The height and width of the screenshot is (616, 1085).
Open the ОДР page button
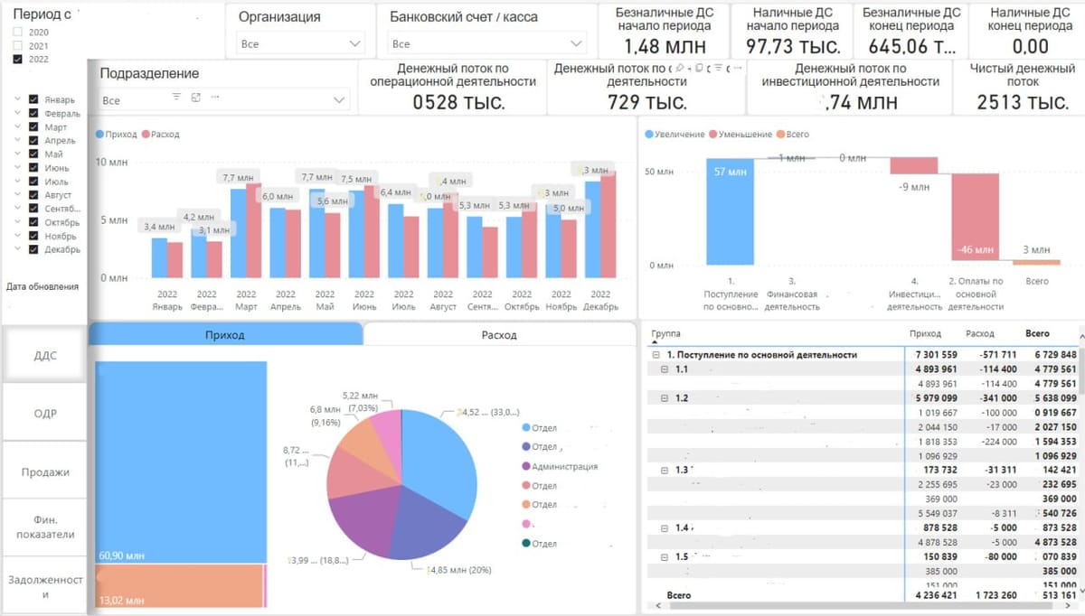pos(45,414)
